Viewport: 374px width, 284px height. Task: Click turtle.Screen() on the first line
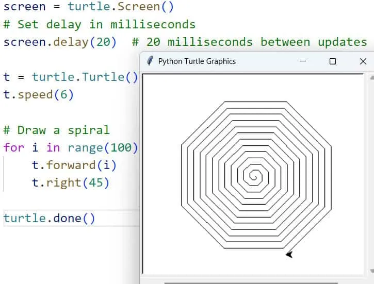point(120,7)
